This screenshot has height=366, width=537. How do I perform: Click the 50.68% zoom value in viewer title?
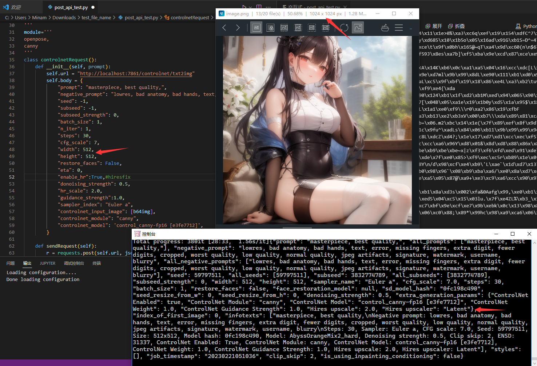point(295,13)
